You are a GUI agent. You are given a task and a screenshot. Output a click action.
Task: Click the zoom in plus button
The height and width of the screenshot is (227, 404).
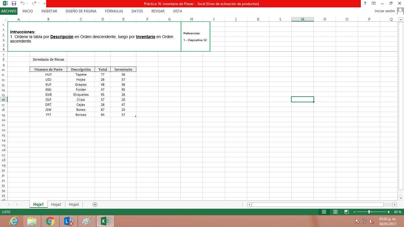(389, 212)
